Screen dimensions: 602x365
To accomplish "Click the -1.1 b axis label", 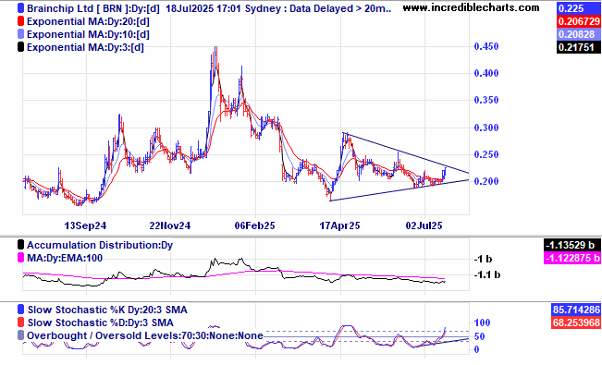I will click(488, 274).
